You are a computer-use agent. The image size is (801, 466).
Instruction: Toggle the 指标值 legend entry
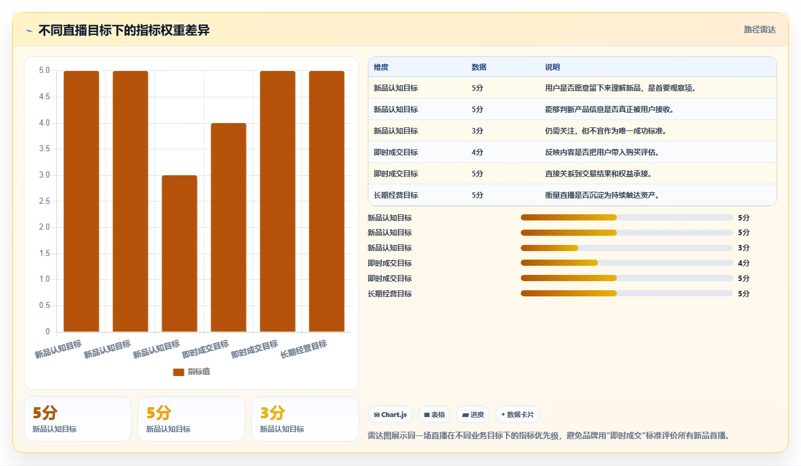pos(192,372)
